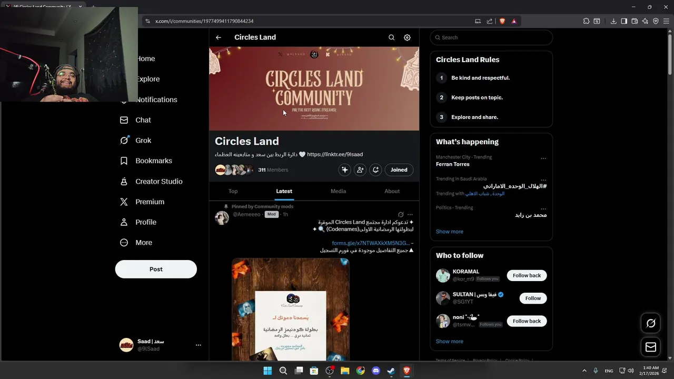Open @Aemeeeo author avatar
Image resolution: width=674 pixels, height=379 pixels.
(x=222, y=217)
